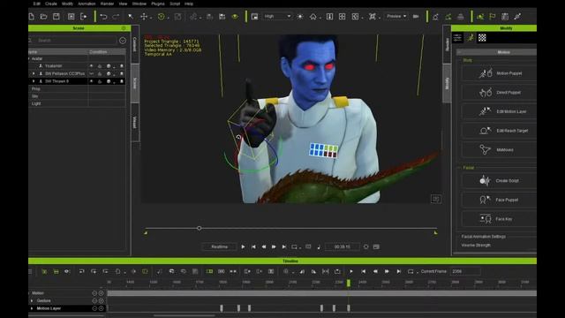The width and height of the screenshot is (565, 318).
Task: Click the mini viewport icon at viewport corner
Action: [x=435, y=199]
